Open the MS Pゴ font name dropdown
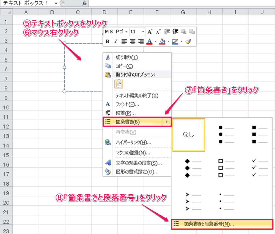 coord(126,32)
